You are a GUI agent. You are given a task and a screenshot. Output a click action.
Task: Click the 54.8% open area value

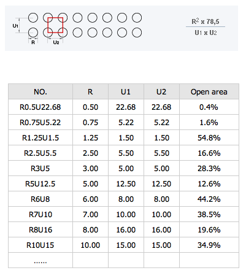(209, 138)
